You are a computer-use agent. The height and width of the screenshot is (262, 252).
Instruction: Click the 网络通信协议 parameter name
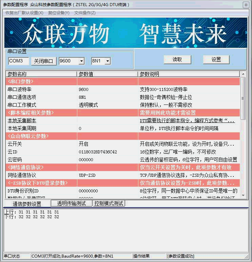pyautogui.click(x=22, y=175)
